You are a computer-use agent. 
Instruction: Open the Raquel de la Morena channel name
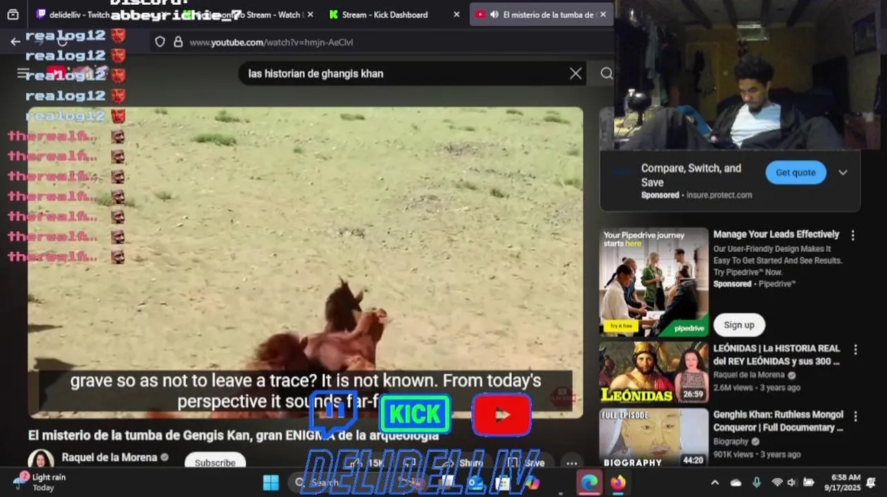click(109, 457)
